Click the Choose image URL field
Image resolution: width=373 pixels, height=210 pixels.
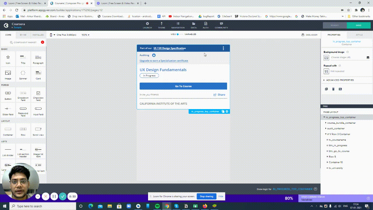pyautogui.click(x=348, y=57)
